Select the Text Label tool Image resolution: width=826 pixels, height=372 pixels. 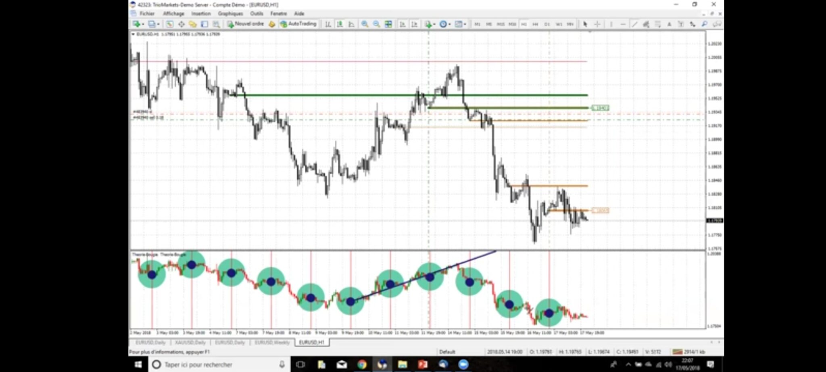(681, 24)
